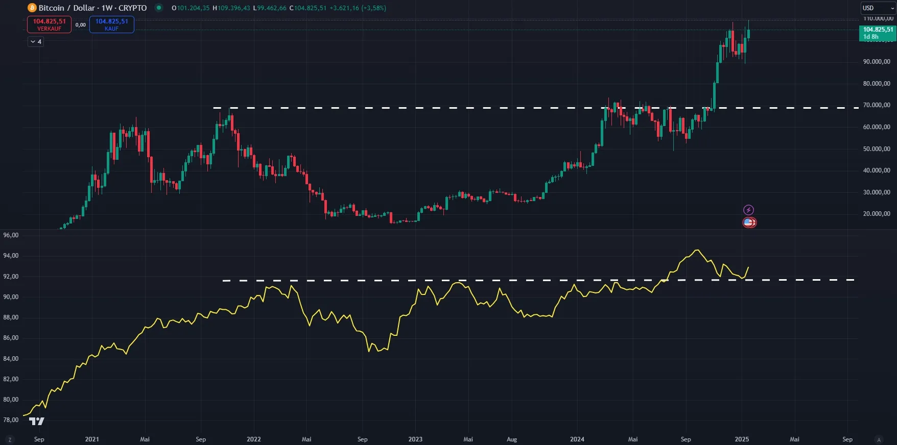
Task: Click the blue KAUF buy button
Action: pos(112,24)
